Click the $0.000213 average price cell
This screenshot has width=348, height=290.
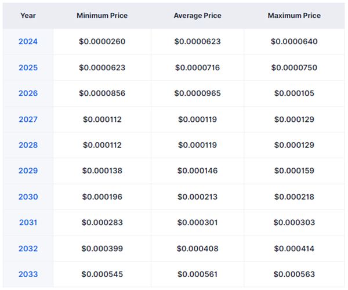tap(197, 197)
